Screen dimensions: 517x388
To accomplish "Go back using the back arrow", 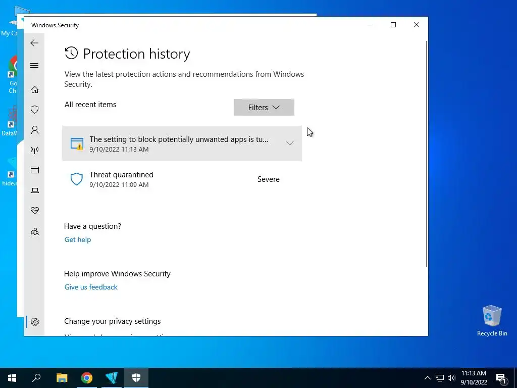I will point(34,43).
